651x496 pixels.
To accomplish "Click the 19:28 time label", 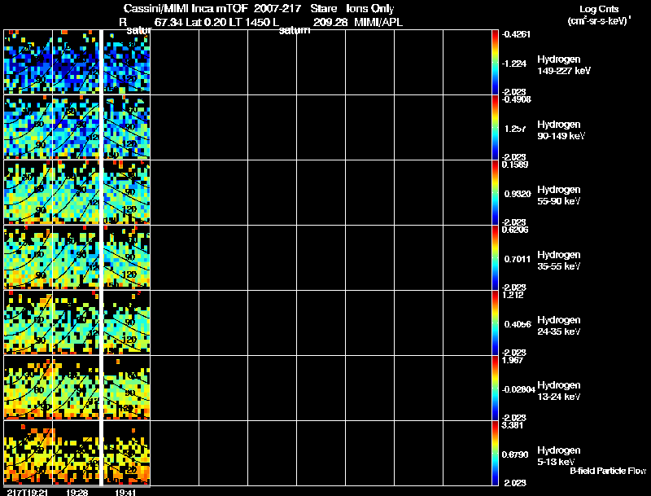I will pos(77,491).
